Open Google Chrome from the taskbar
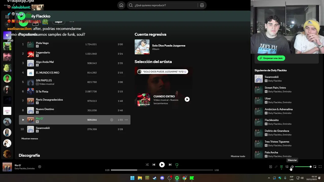The image size is (324, 182). click(185, 178)
